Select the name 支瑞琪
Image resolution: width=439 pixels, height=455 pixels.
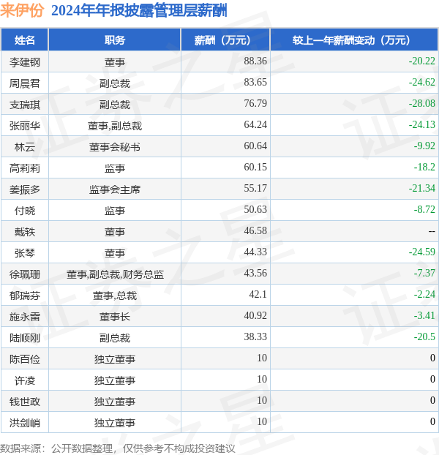tap(25, 105)
